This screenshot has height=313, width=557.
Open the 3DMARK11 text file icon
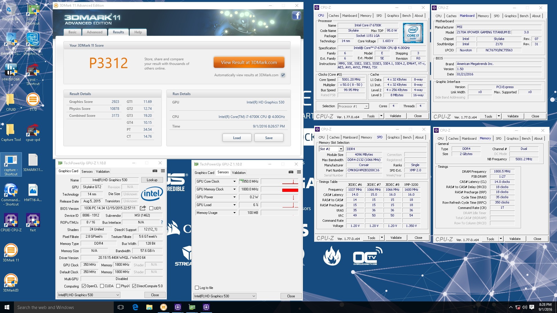[x=33, y=163]
